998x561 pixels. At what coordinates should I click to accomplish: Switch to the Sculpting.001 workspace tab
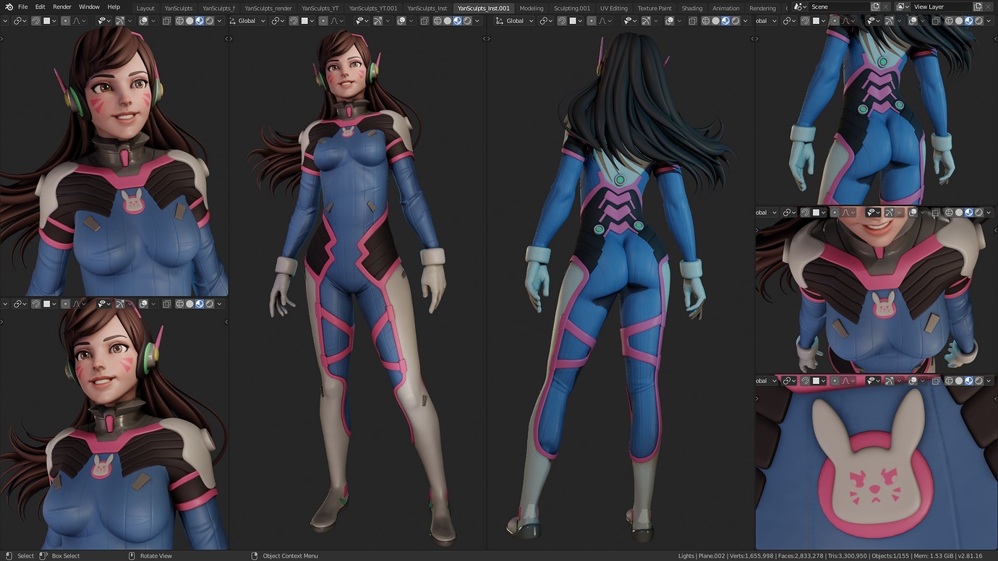pyautogui.click(x=572, y=8)
